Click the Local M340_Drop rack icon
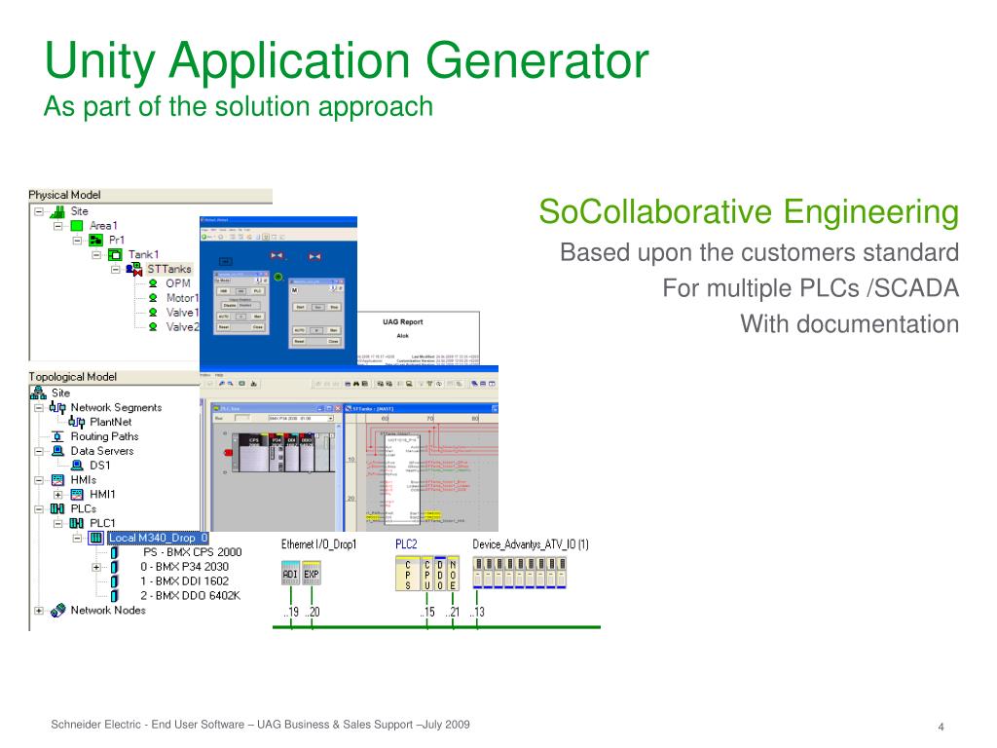The image size is (997, 748). (x=96, y=538)
